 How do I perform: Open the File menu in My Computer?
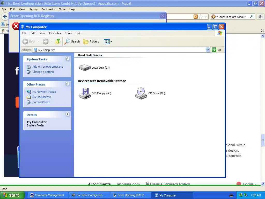pos(24,33)
